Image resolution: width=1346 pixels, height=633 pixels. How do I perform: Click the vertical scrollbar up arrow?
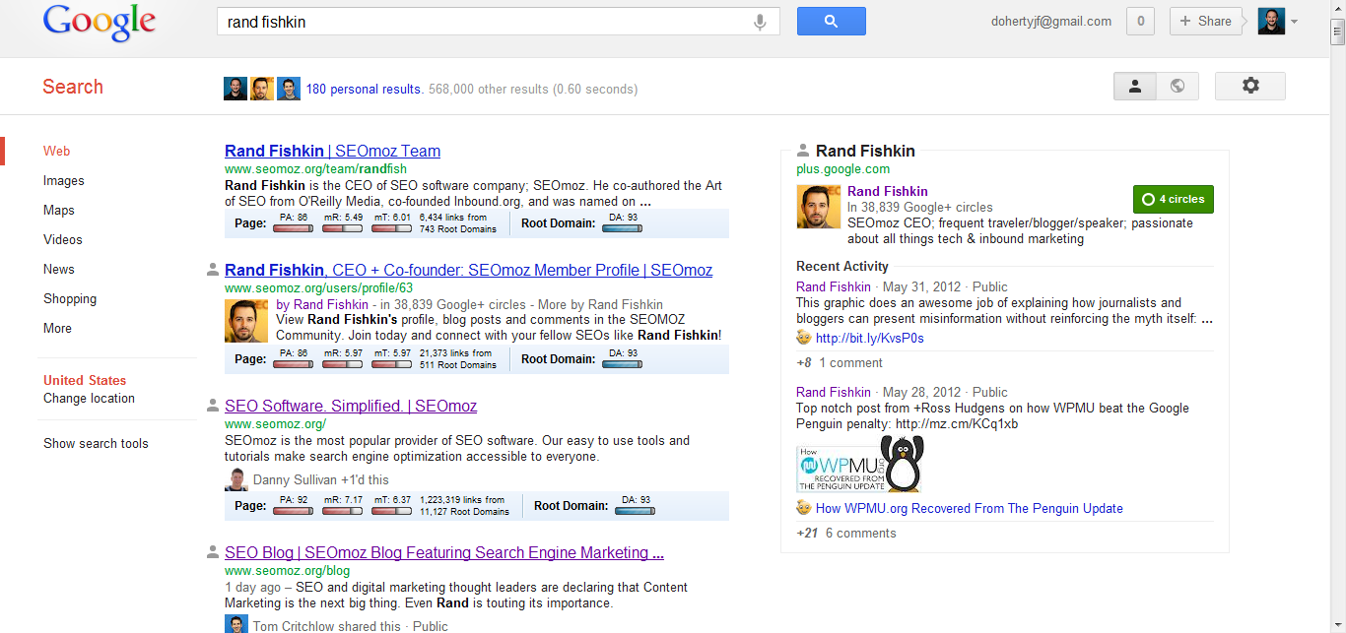(1337, 7)
